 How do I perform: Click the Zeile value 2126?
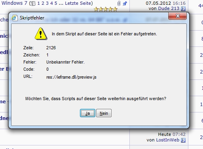51,48
